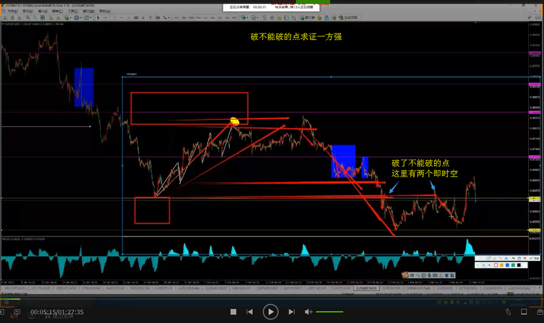Choose the small brush size dot
Screen dimensions: 544x323
pos(478,265)
